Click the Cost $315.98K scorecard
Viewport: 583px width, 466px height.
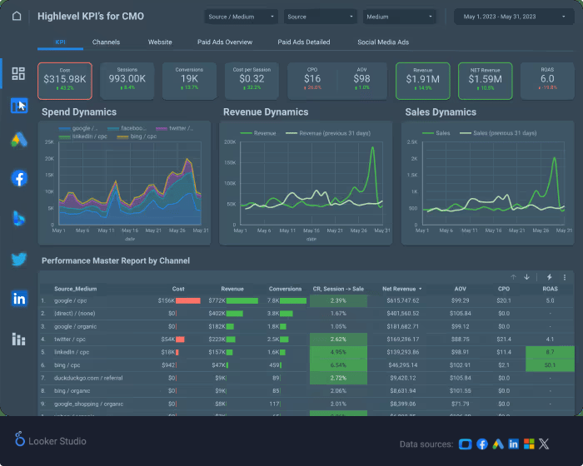pos(65,81)
